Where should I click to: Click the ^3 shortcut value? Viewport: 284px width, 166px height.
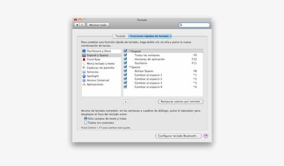[x=195, y=83]
